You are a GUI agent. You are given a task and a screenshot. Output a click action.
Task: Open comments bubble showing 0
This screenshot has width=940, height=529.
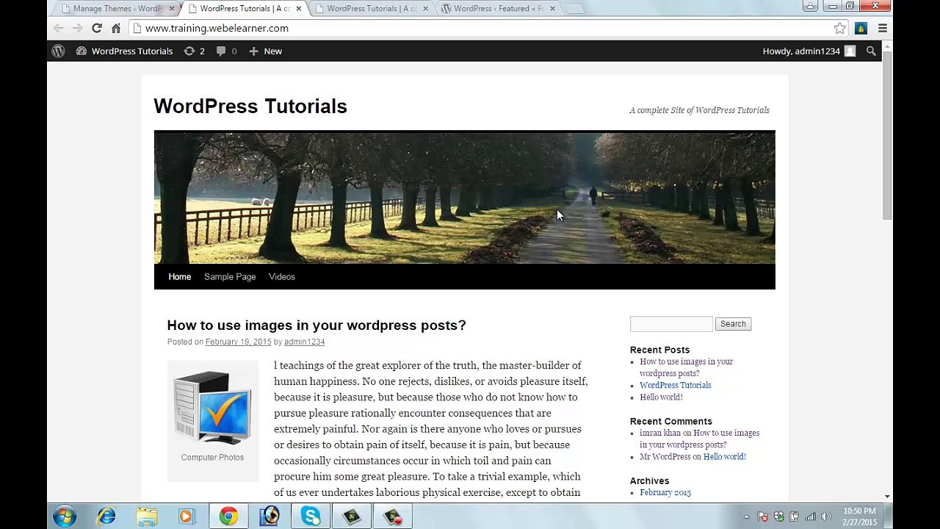point(226,51)
